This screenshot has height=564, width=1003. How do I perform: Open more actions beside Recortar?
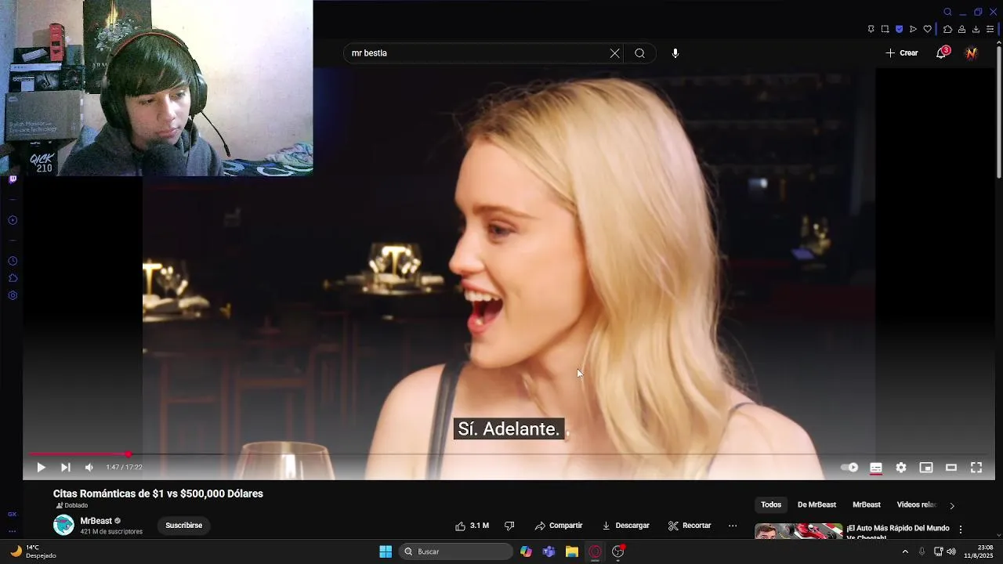[x=733, y=526]
